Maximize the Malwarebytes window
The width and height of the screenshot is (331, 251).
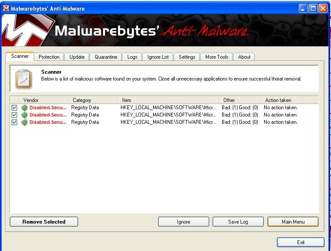pos(313,9)
